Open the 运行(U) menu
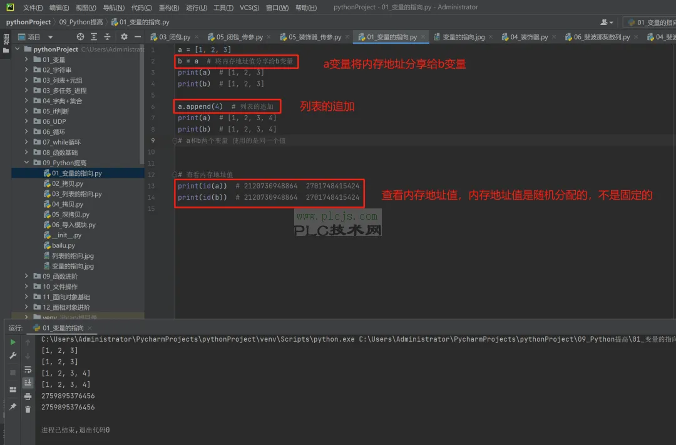 (x=197, y=8)
